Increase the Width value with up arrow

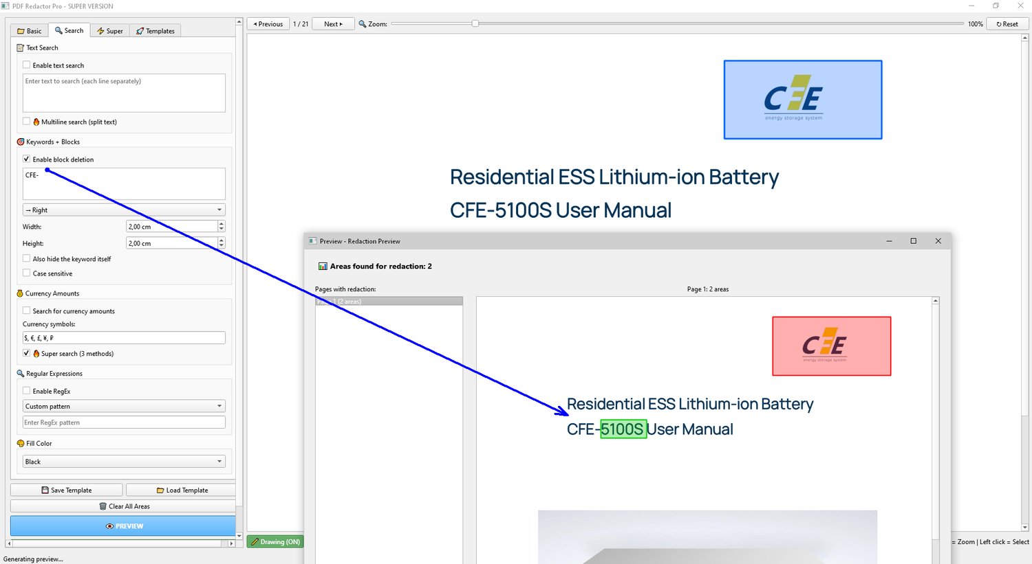click(222, 224)
